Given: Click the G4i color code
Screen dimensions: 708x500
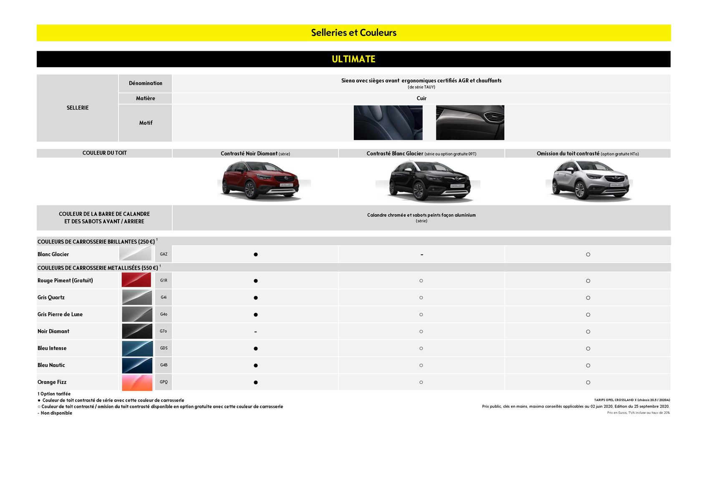Looking at the screenshot, I should [164, 297].
